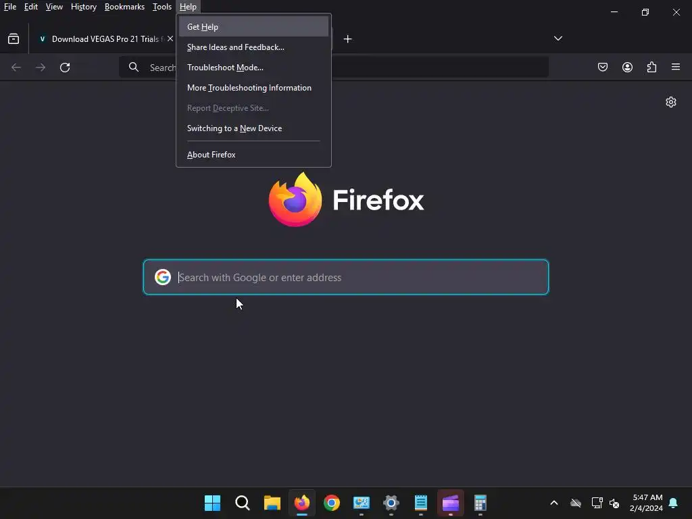Show hidden tray icons chevron
Screen dimensions: 692x519
point(554,503)
